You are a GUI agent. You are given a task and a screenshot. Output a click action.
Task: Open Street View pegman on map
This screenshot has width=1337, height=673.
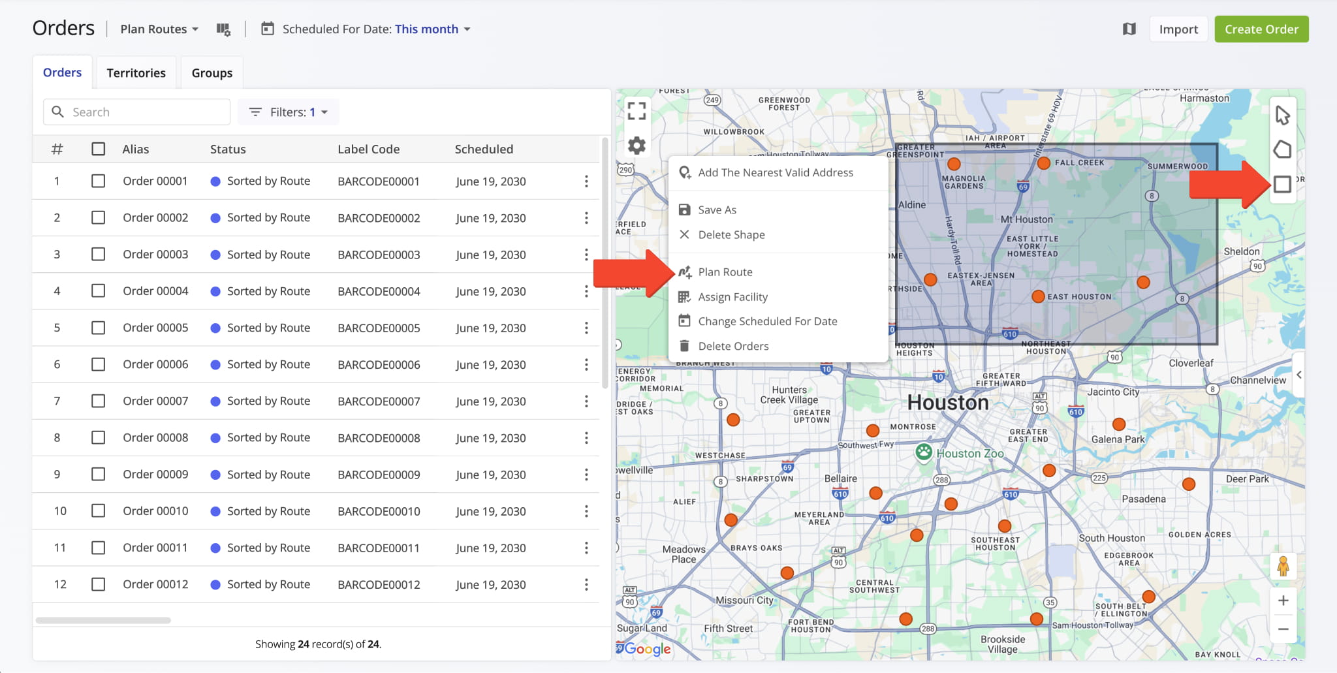1283,566
